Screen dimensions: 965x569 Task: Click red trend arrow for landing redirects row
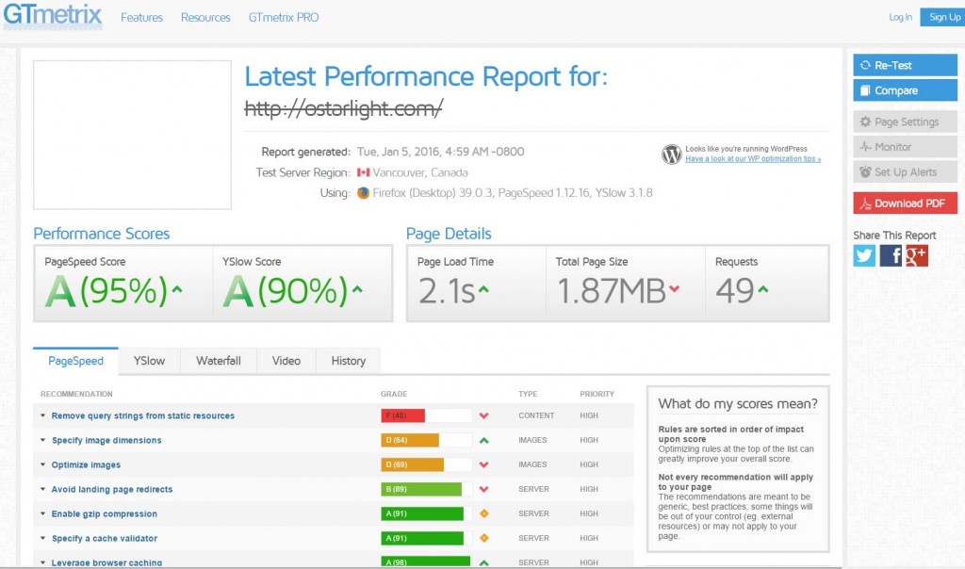[x=483, y=490]
